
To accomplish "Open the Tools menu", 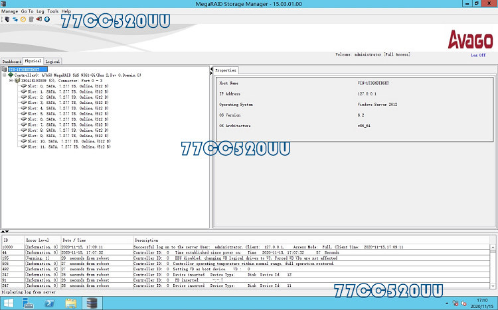I will [x=52, y=11].
